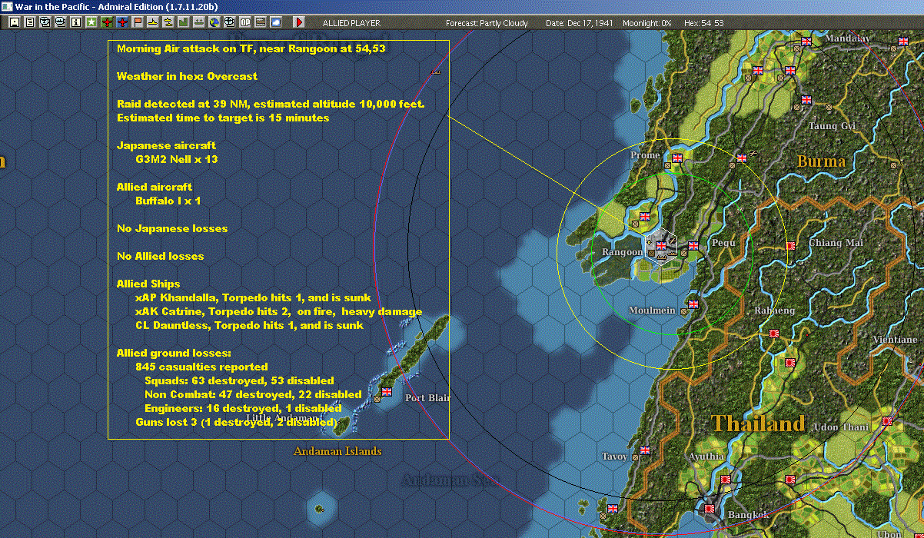The image size is (924, 538).
Task: Click the green '++' toolbar icon
Action: pyautogui.click(x=199, y=22)
